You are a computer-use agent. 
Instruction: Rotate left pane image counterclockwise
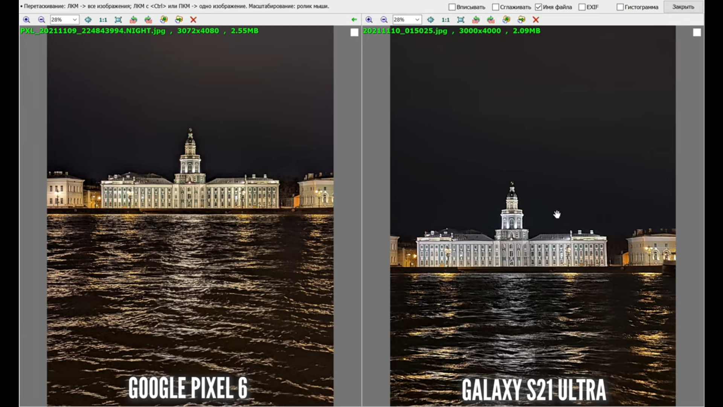tap(133, 20)
